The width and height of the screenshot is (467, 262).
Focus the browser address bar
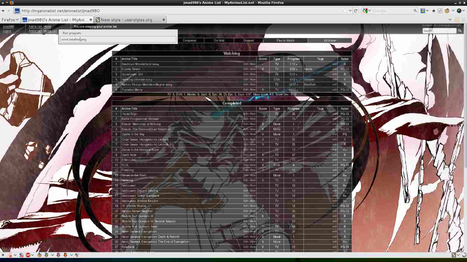click(181, 11)
